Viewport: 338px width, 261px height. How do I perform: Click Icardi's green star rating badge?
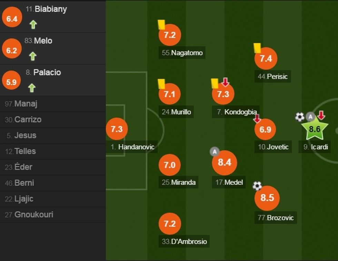315,129
